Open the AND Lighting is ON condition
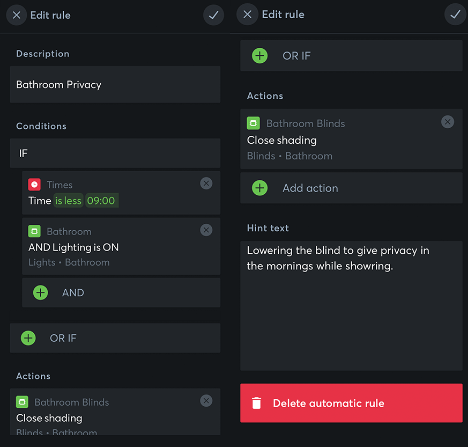This screenshot has height=447, width=468. pos(107,247)
